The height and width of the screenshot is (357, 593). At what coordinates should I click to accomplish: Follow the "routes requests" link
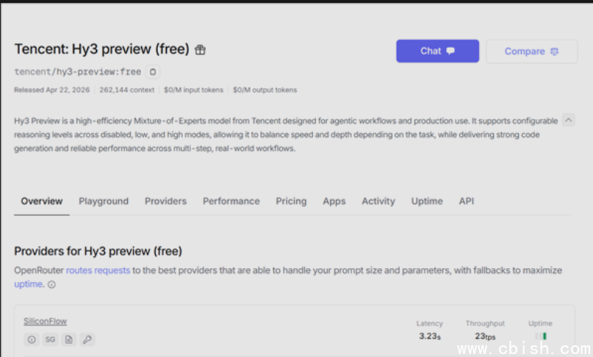[x=98, y=270]
